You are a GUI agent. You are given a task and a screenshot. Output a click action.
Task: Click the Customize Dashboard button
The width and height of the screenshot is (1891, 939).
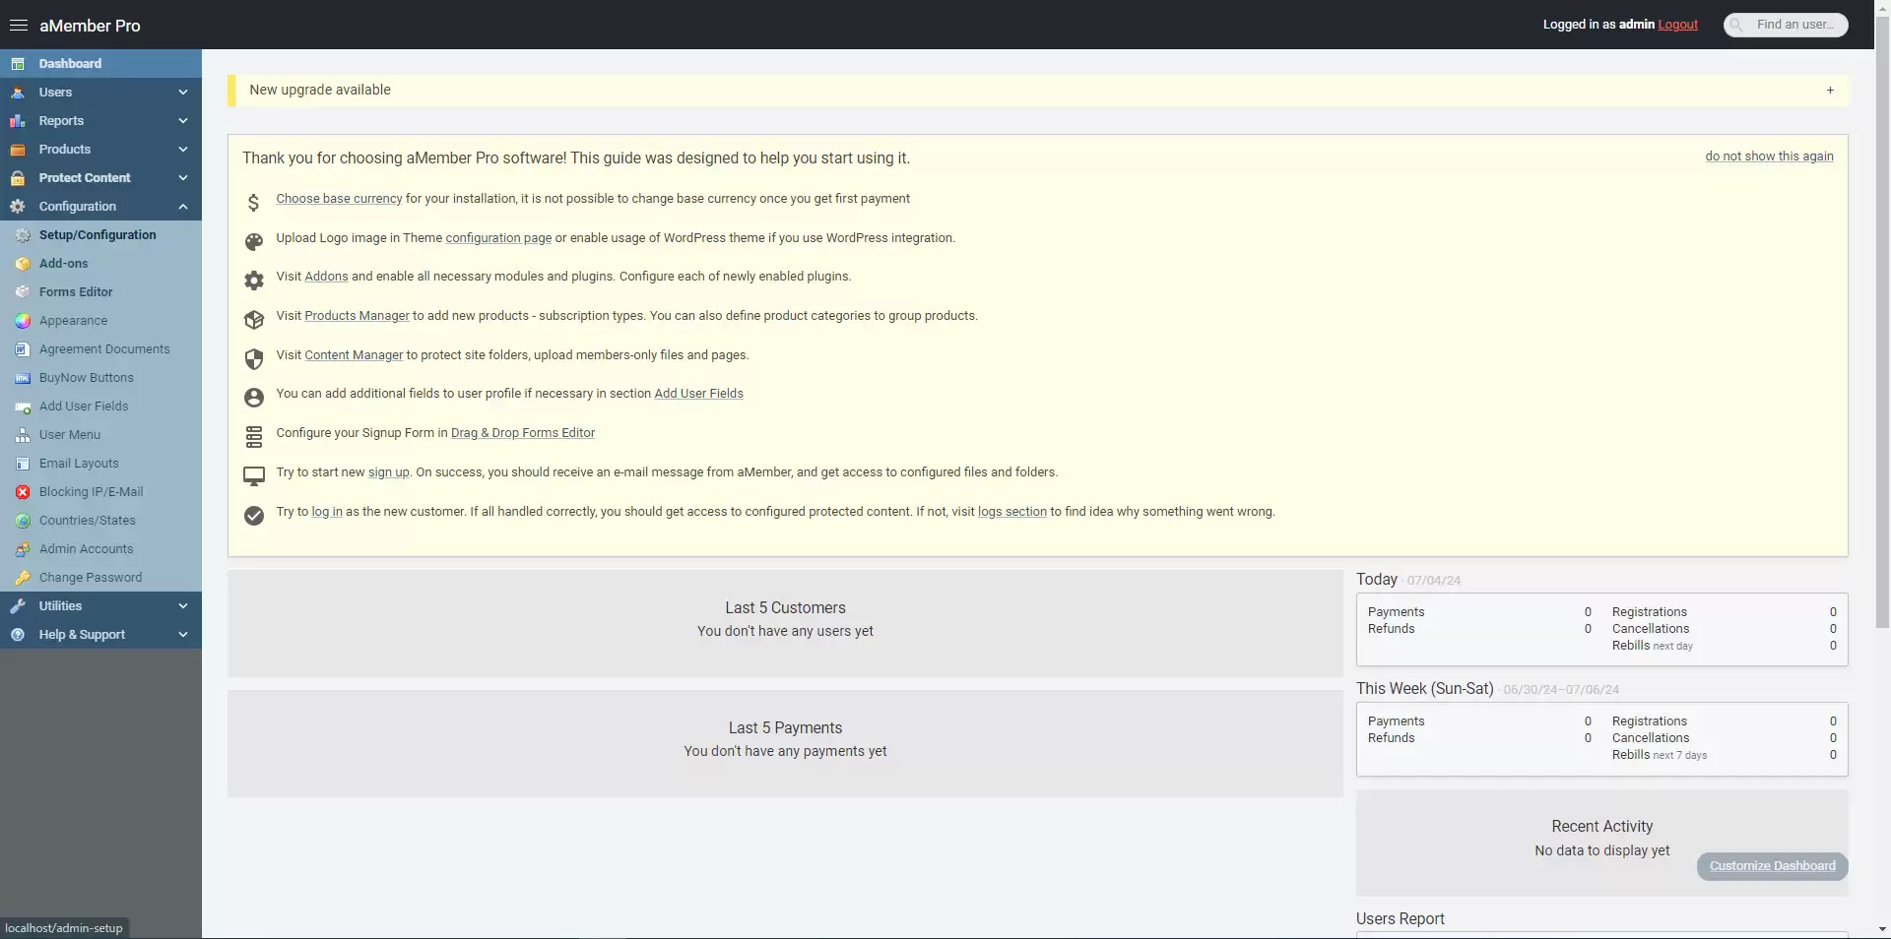(x=1772, y=866)
